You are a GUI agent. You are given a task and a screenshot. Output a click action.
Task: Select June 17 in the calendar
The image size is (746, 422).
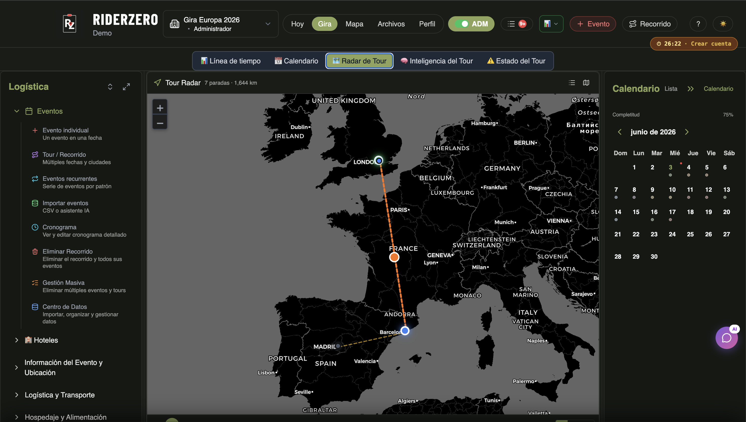tap(672, 212)
